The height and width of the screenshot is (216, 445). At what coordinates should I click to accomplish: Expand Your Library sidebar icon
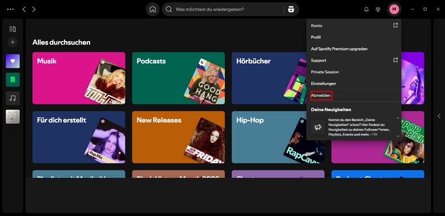pos(12,29)
